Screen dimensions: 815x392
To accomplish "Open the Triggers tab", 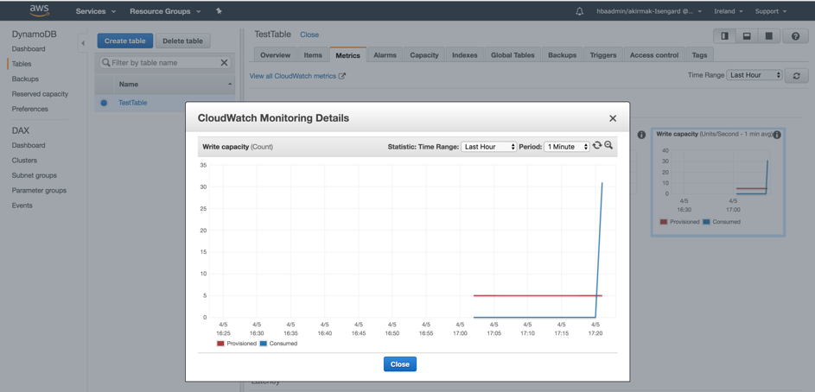I will pyautogui.click(x=603, y=55).
